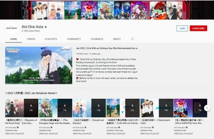Click playlist icon on Miss Kuroitsu thumbnail
This screenshot has height=139, width=214.
point(200,110)
